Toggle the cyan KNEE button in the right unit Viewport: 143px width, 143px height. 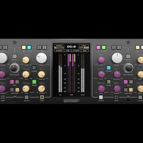pyautogui.click(x=109, y=68)
